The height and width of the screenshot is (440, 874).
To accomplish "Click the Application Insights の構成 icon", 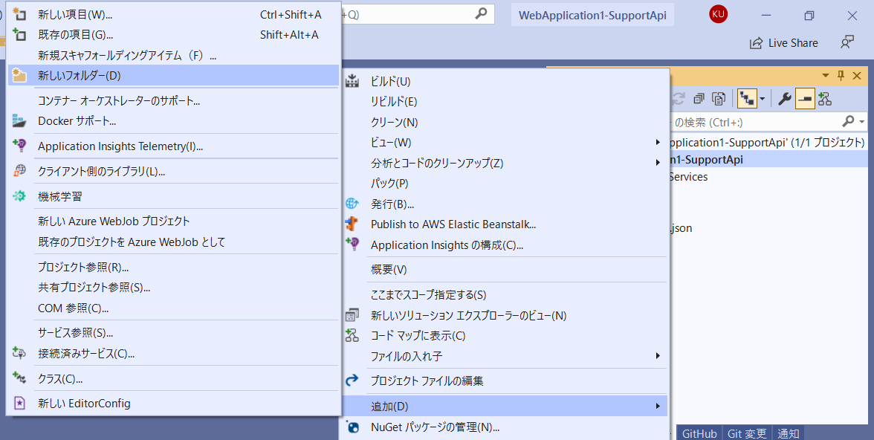I will pos(352,245).
